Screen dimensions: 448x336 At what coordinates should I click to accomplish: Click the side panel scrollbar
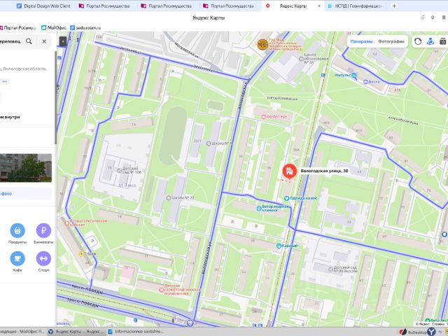click(55, 98)
